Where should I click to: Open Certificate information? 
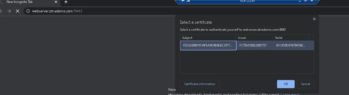(x=200, y=84)
